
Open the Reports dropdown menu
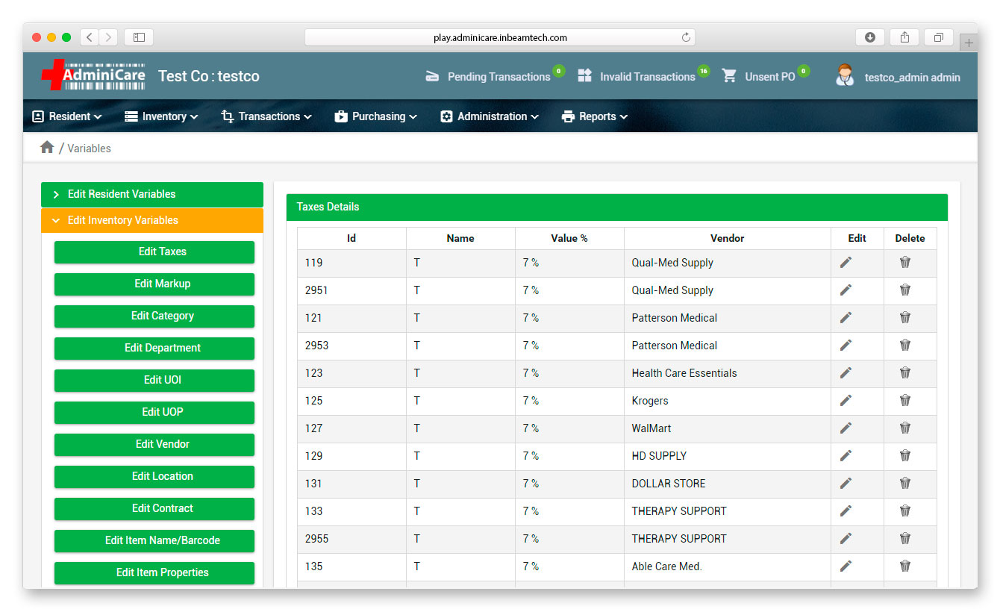594,116
